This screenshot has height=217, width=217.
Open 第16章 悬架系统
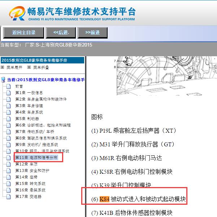30,190
